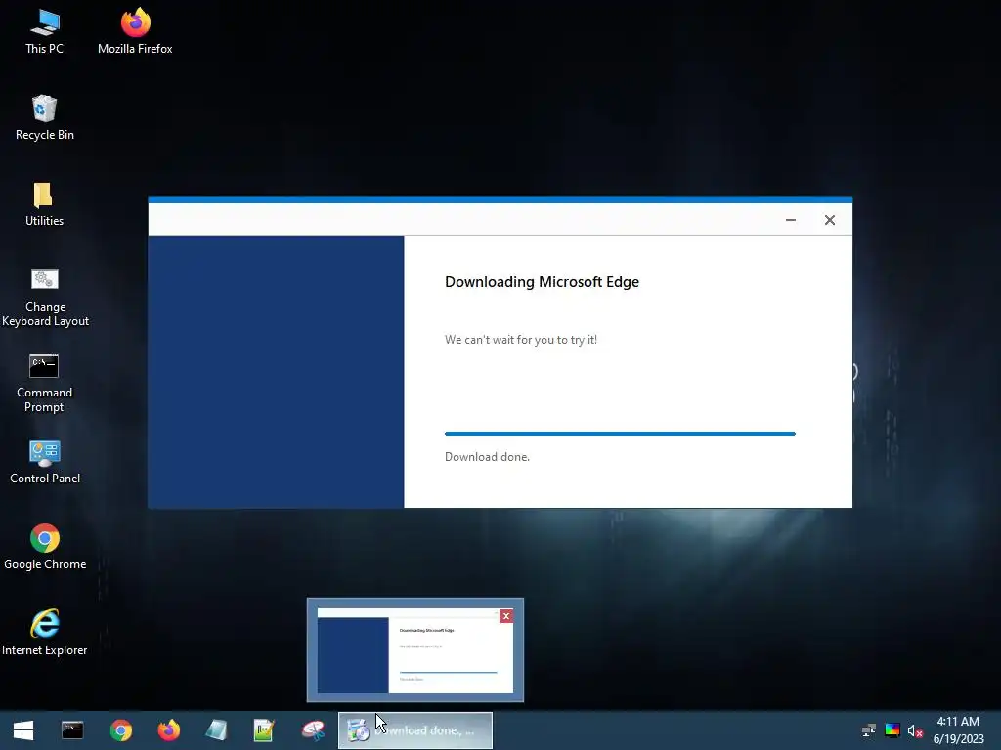Open the This PC desktop icon
This screenshot has width=1001, height=750.
(45, 30)
